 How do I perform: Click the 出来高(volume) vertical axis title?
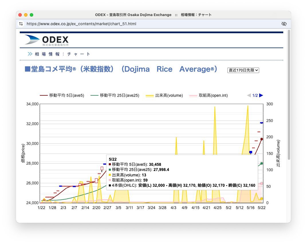278,153
